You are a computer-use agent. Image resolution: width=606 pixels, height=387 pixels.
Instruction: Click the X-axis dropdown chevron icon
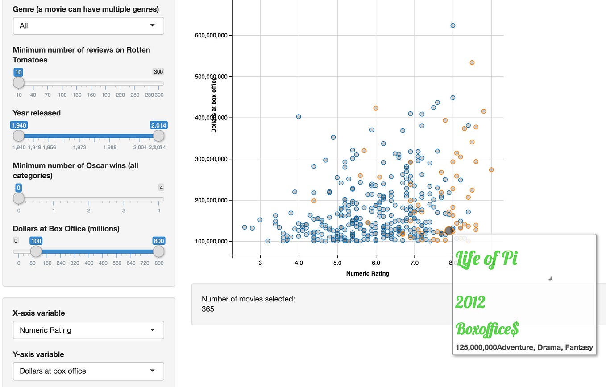click(x=152, y=330)
